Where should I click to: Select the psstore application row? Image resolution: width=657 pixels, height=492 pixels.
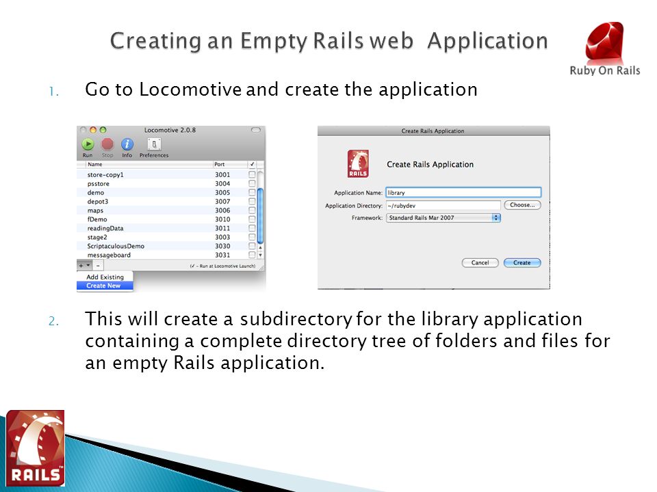click(167, 183)
